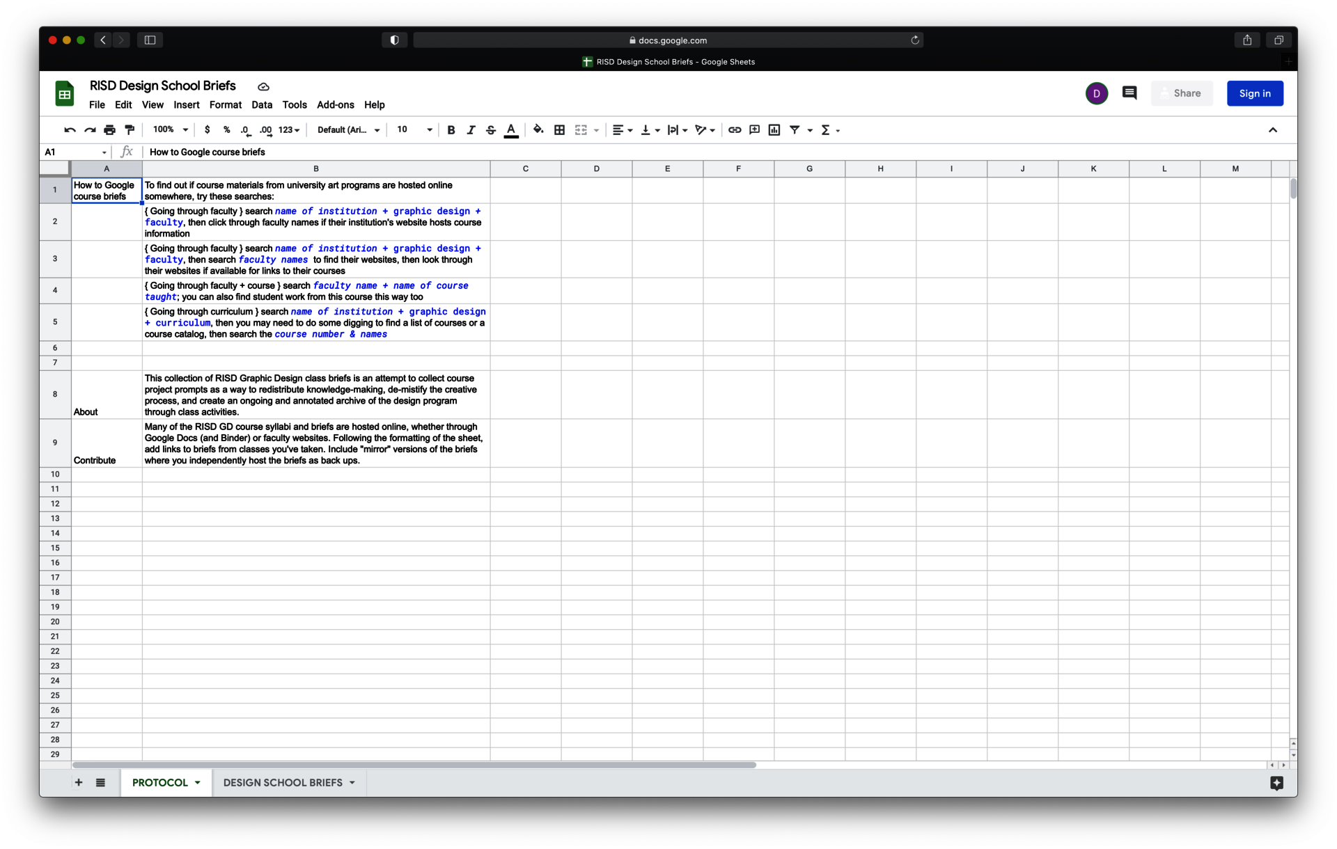Open the Format menu
1337x849 pixels.
pos(226,105)
